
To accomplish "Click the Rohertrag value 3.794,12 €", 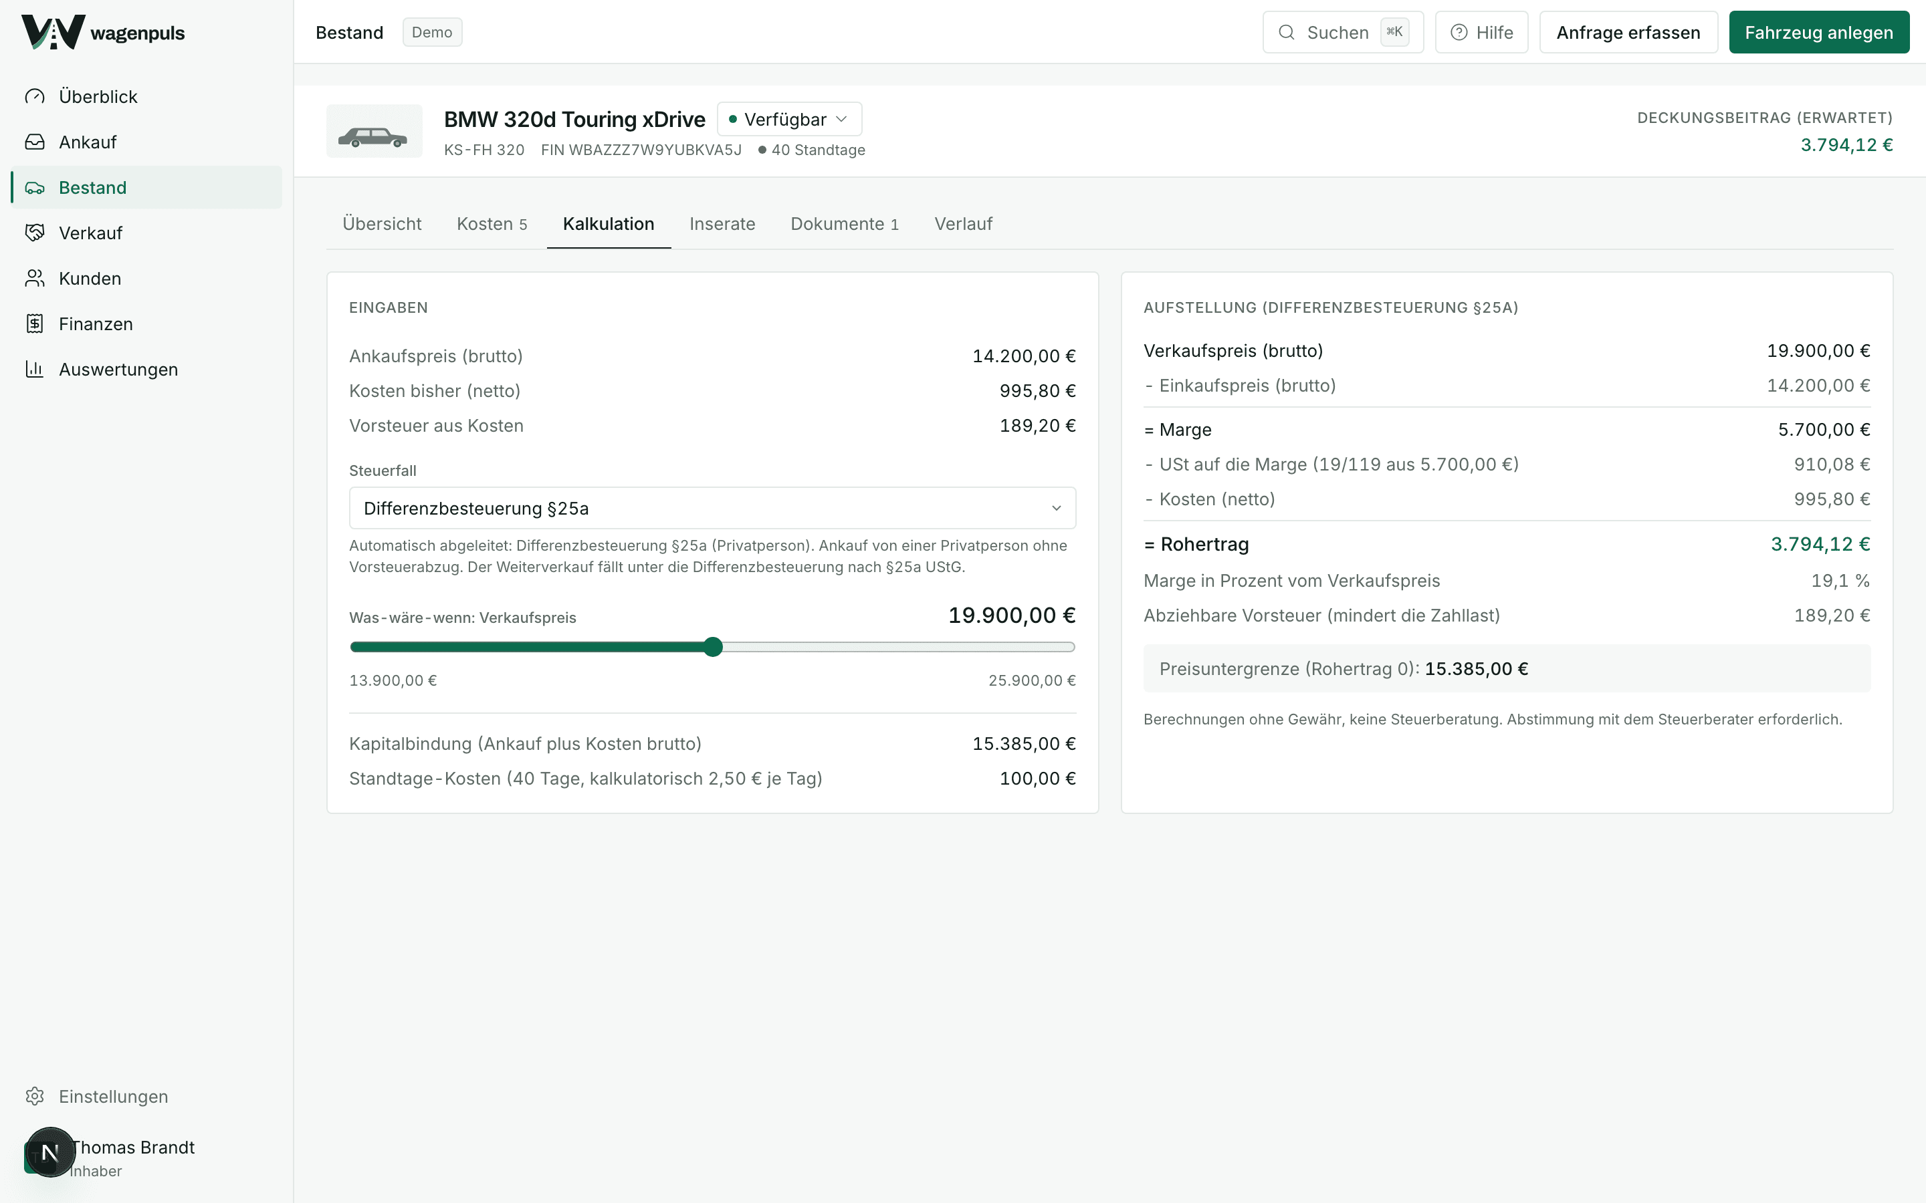I will coord(1820,544).
